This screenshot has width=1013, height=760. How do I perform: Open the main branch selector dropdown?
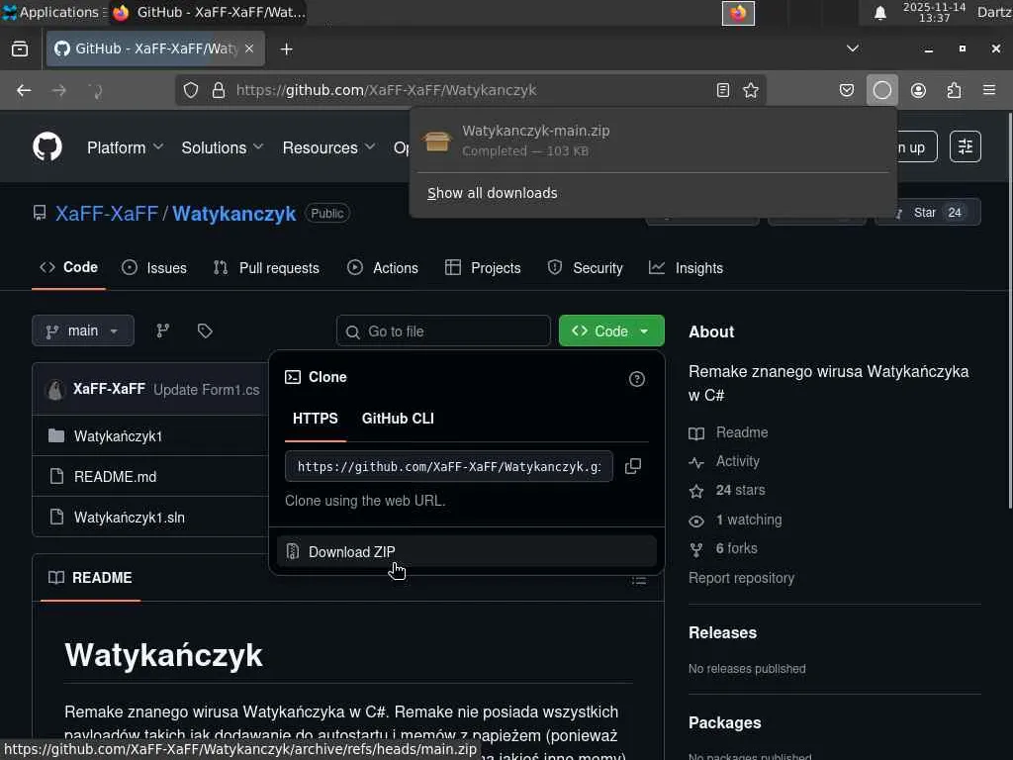[83, 331]
